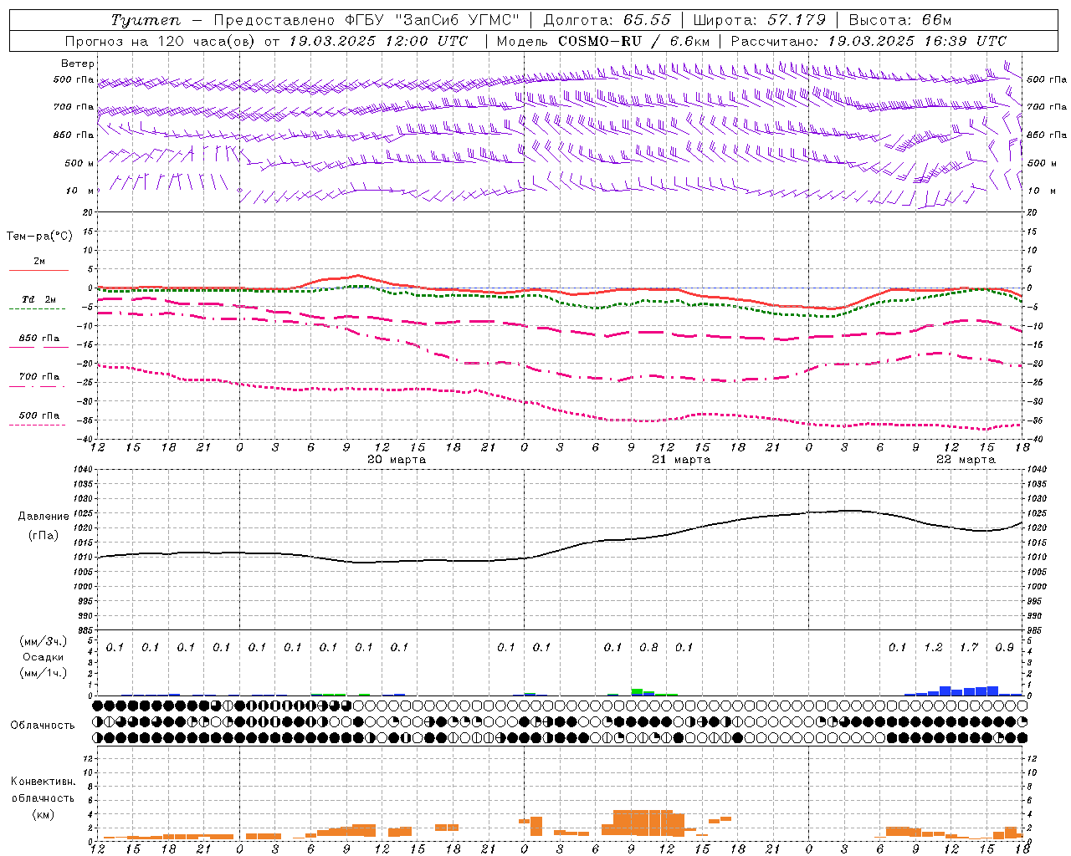
Task: Select the "Рассчитано: 19.03.2025 16:39 UTC" text
Action: click(869, 41)
